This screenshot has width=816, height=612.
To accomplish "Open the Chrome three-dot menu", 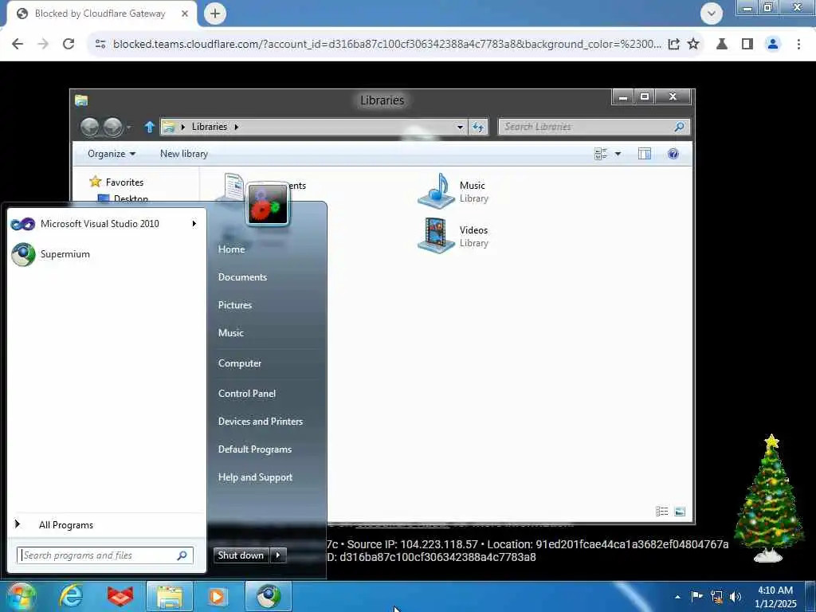I will 798,44.
